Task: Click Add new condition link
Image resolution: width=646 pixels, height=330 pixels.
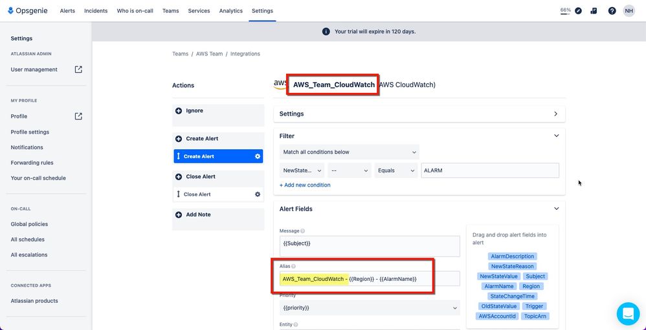Action: (x=305, y=185)
